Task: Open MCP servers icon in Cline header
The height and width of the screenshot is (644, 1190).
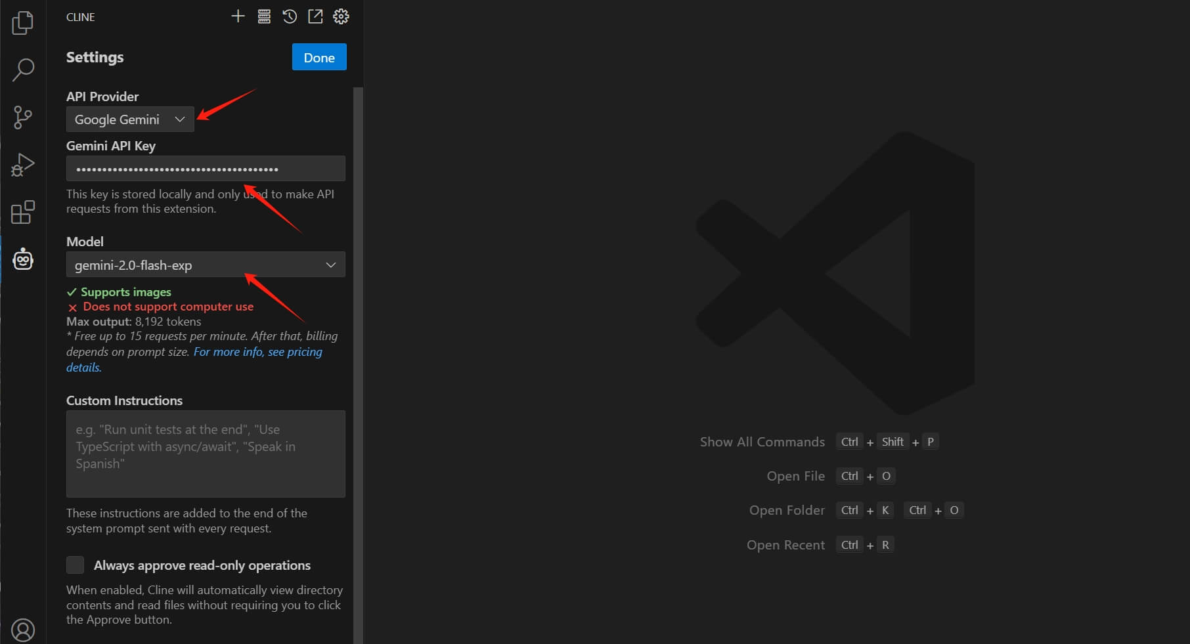Action: coord(264,16)
